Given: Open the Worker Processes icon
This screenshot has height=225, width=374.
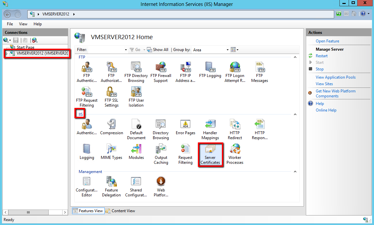Looking at the screenshot, I should coord(235,154).
